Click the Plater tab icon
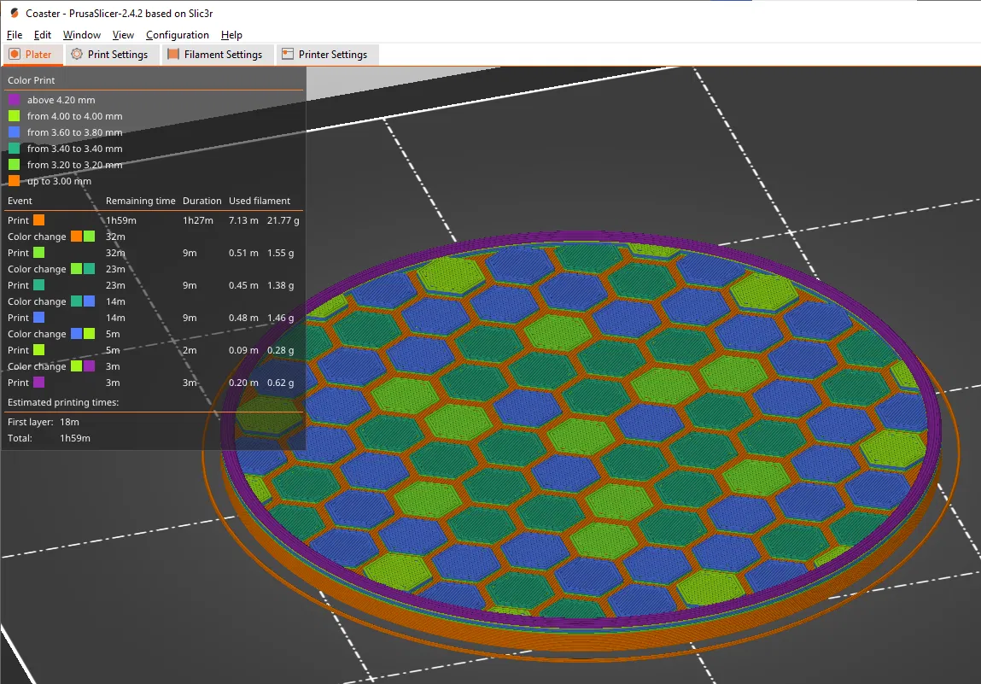Image resolution: width=981 pixels, height=684 pixels. click(15, 55)
